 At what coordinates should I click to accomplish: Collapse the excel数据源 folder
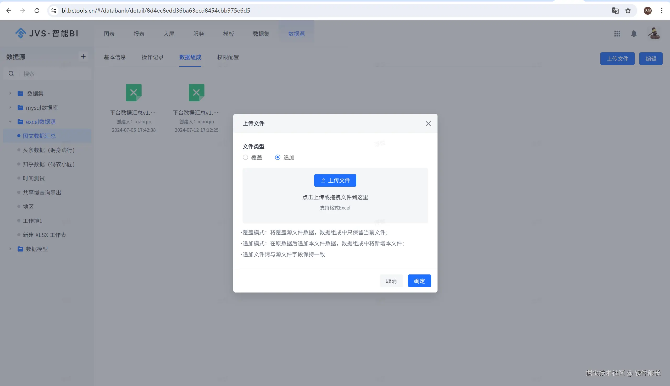[10, 122]
